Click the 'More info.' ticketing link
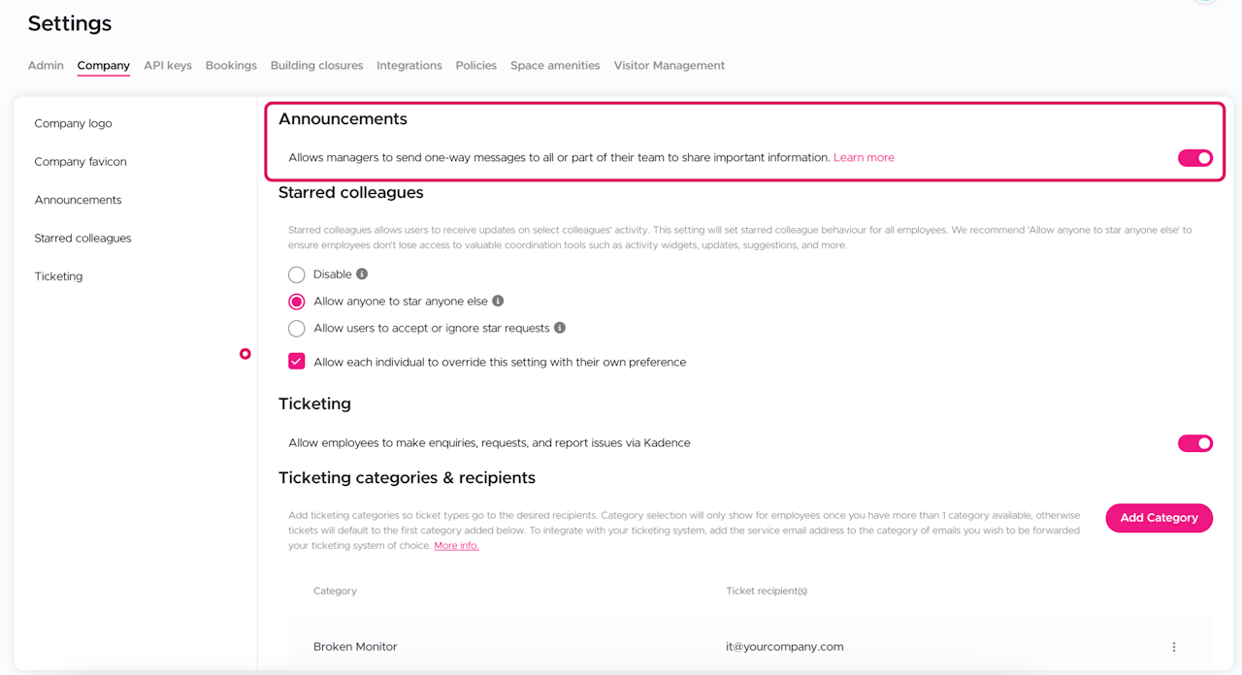 click(456, 546)
